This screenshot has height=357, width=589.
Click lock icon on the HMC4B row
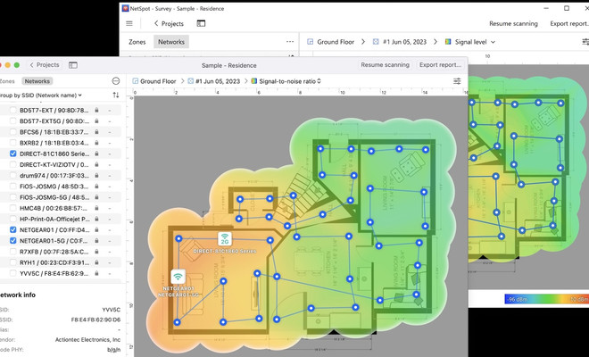(x=96, y=208)
